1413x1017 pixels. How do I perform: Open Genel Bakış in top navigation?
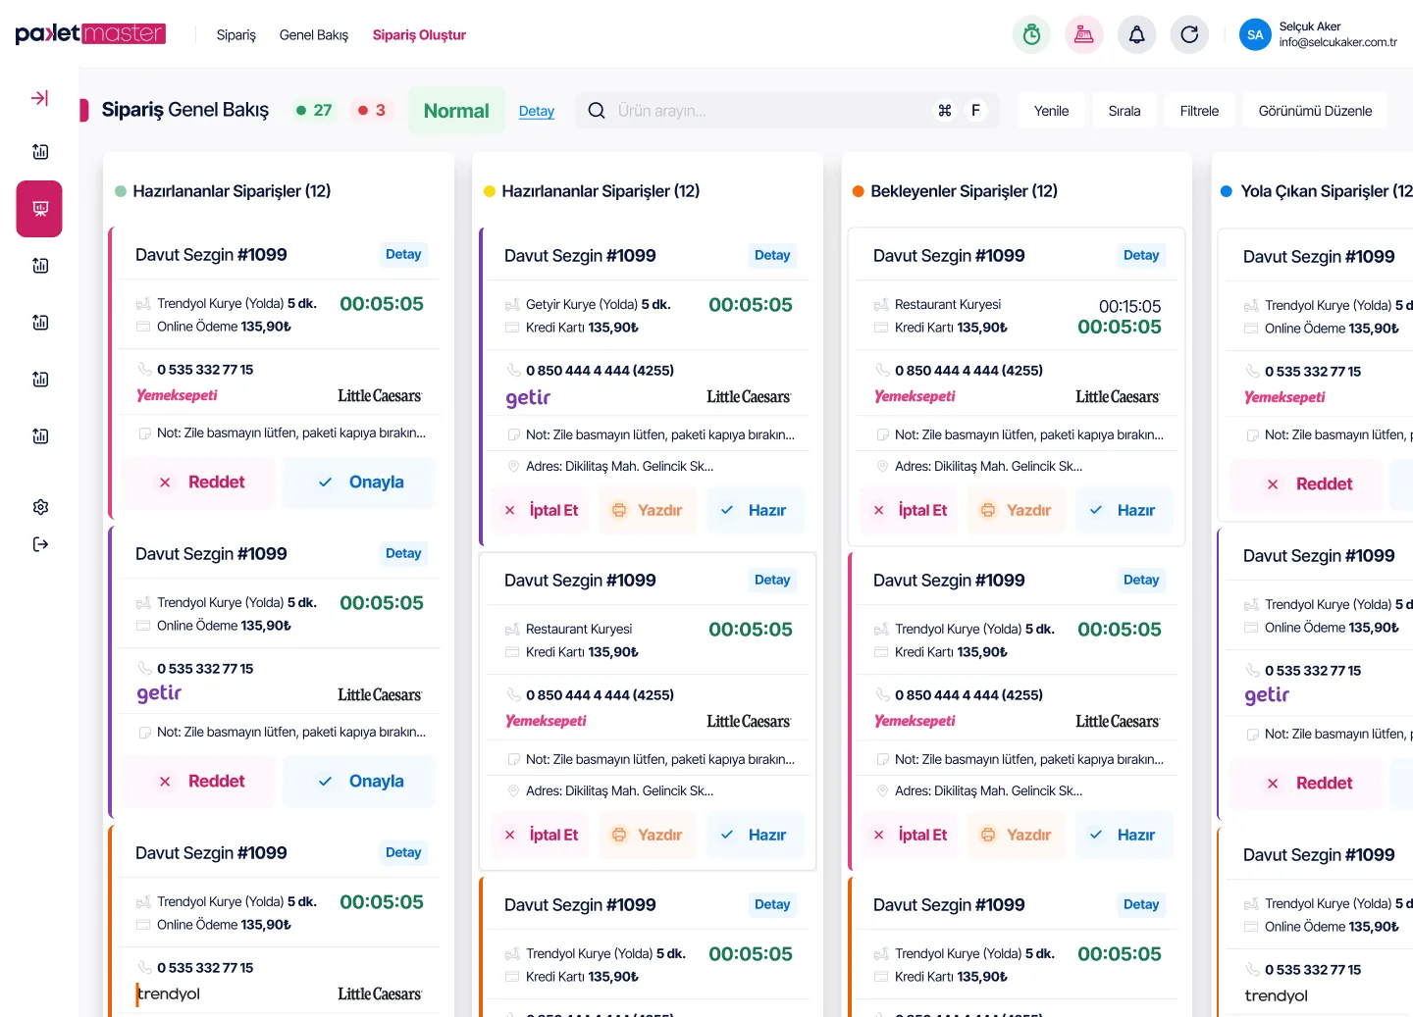click(x=314, y=35)
